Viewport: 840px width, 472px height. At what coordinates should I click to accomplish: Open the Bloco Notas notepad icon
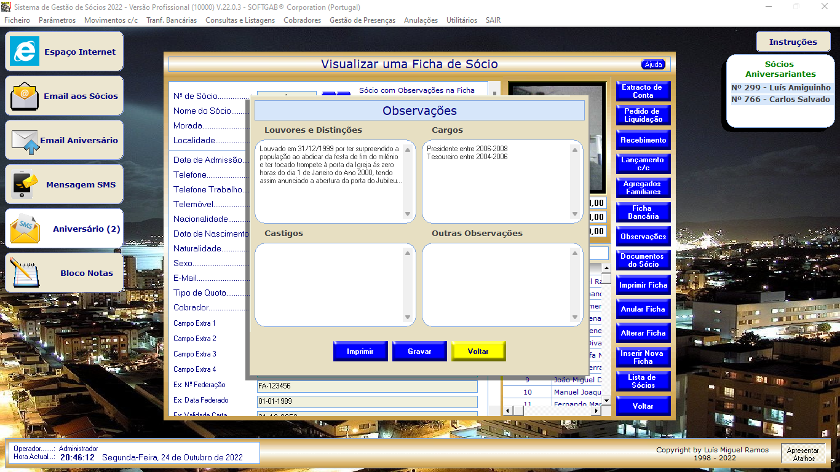click(25, 273)
